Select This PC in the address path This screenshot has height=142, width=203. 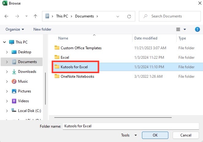pos(62,16)
